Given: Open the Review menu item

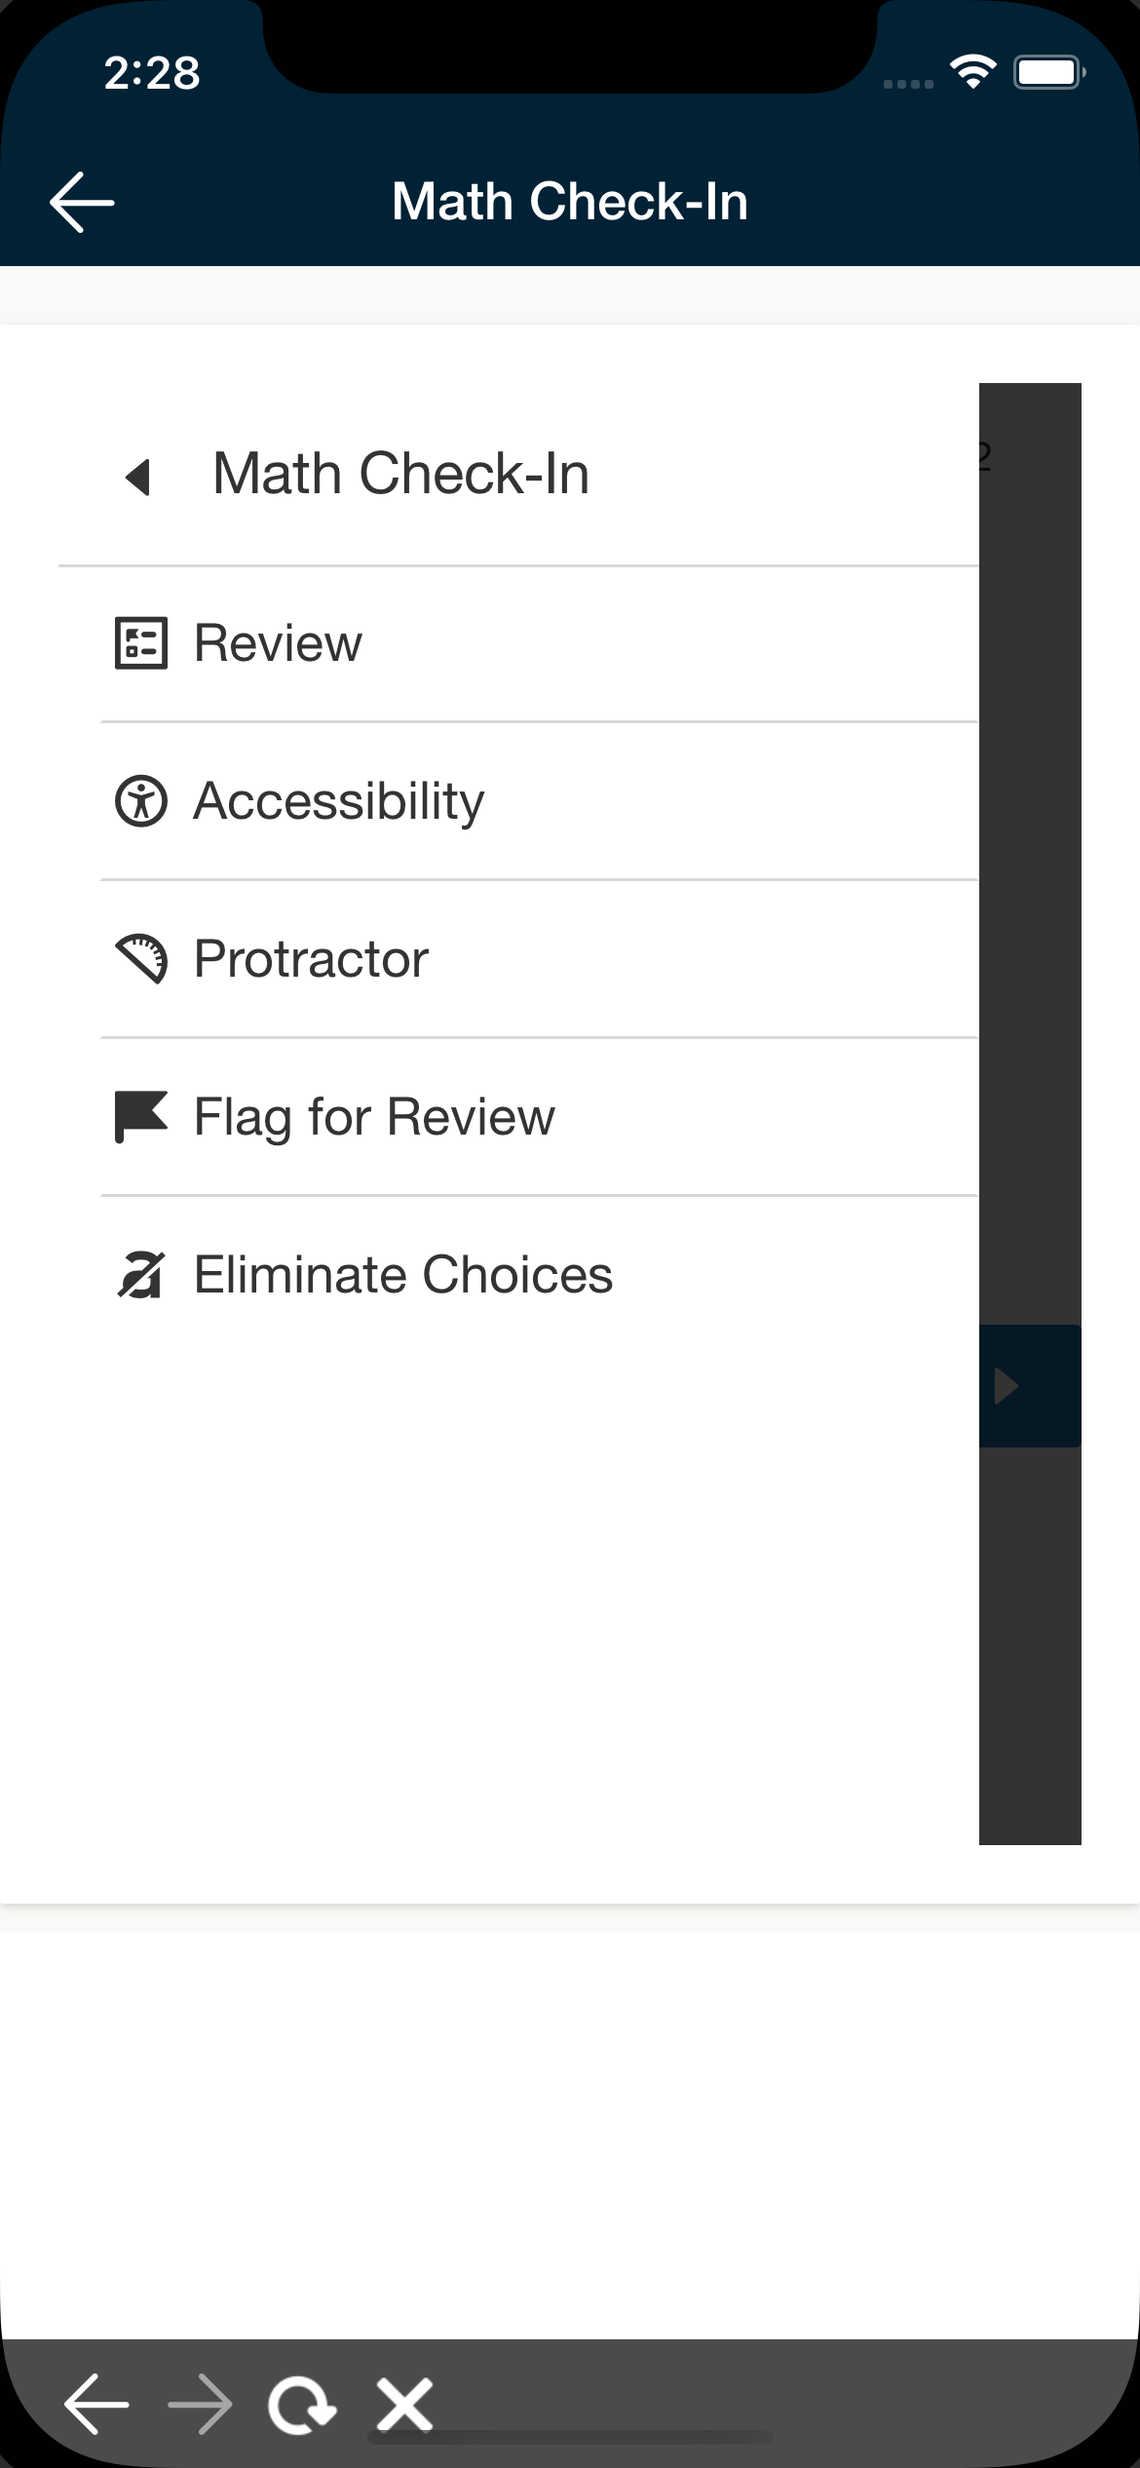Looking at the screenshot, I should point(279,643).
